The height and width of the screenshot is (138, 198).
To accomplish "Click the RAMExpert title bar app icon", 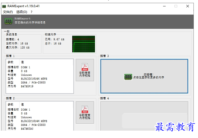I will click(4, 6).
